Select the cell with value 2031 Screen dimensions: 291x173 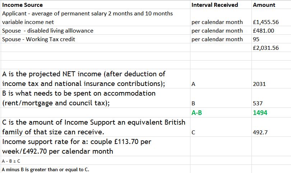click(x=259, y=84)
